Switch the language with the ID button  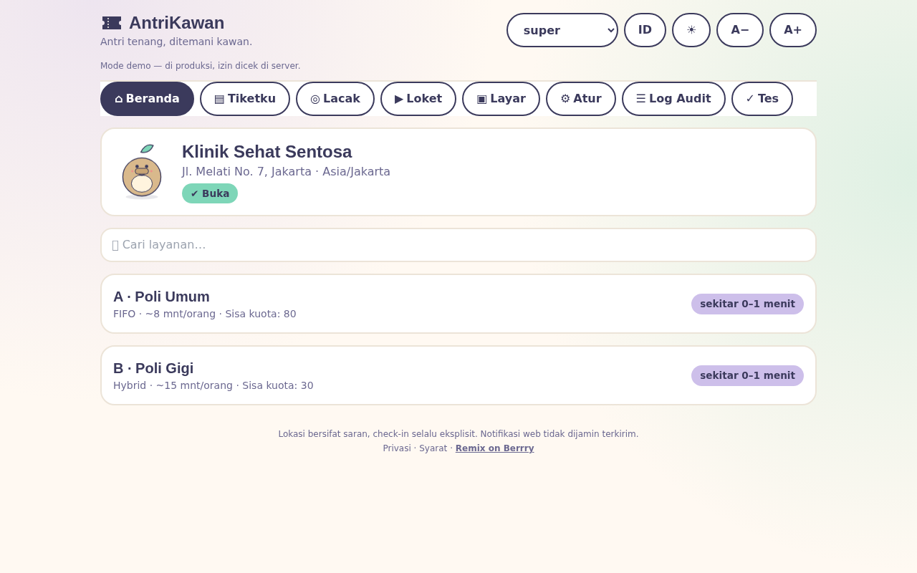coord(645,30)
